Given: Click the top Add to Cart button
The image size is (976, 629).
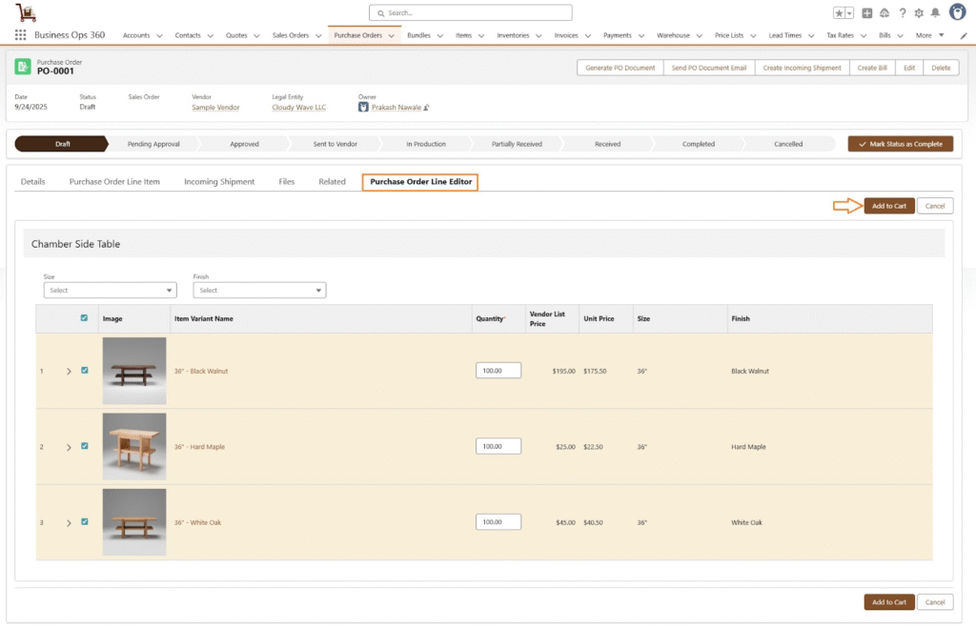Looking at the screenshot, I should pos(888,206).
